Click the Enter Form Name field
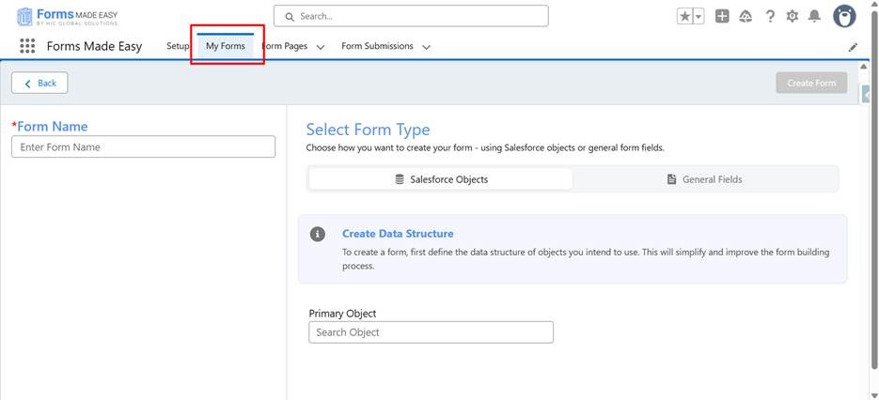 point(143,147)
